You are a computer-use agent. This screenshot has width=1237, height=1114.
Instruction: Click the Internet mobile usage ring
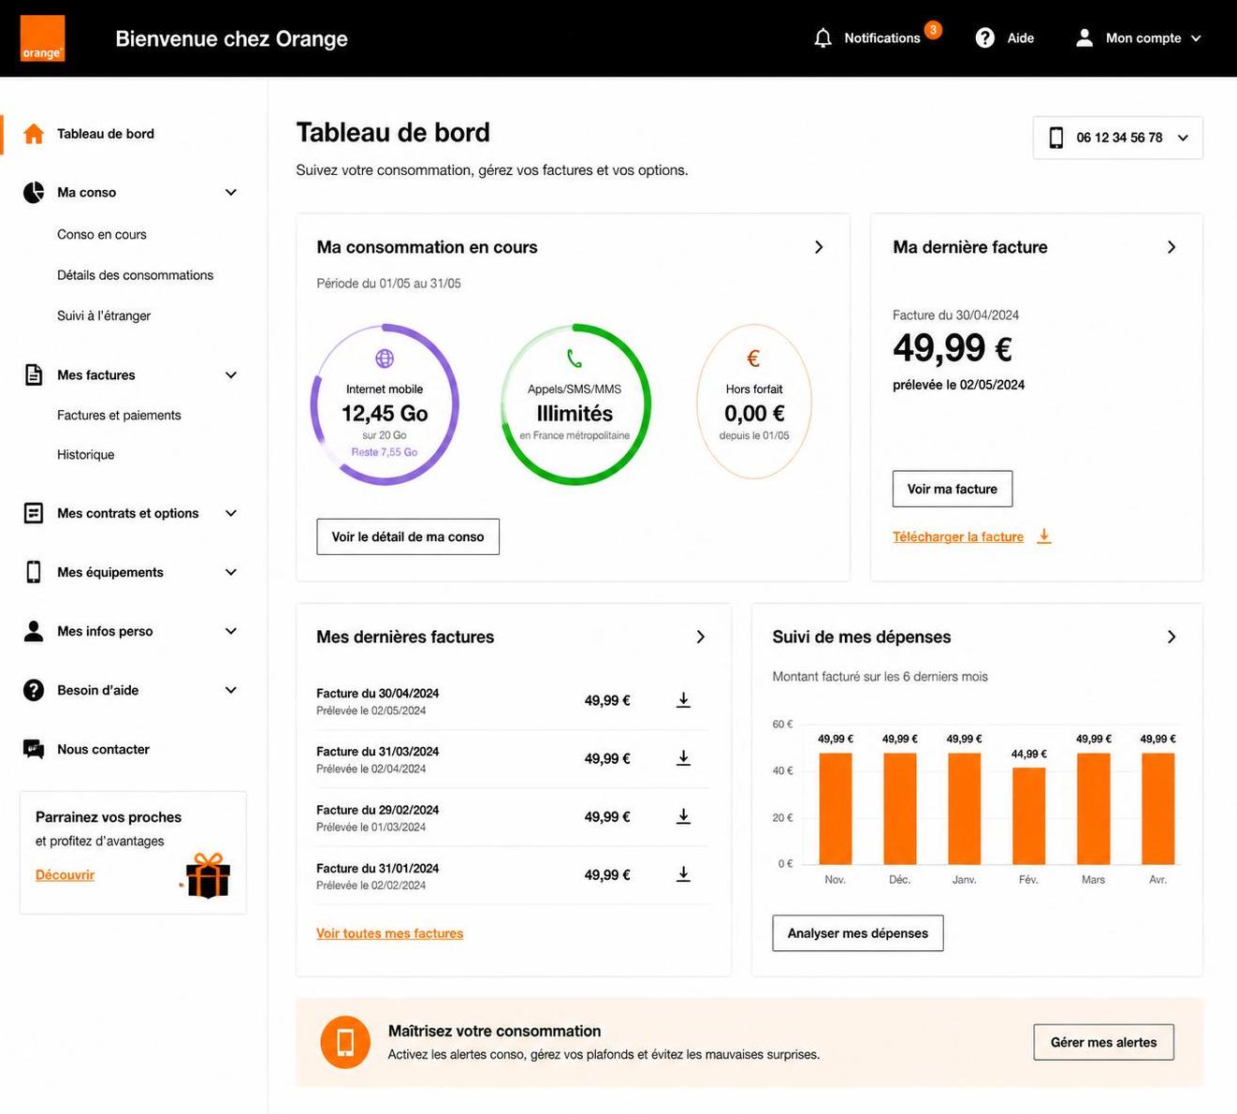tap(385, 404)
